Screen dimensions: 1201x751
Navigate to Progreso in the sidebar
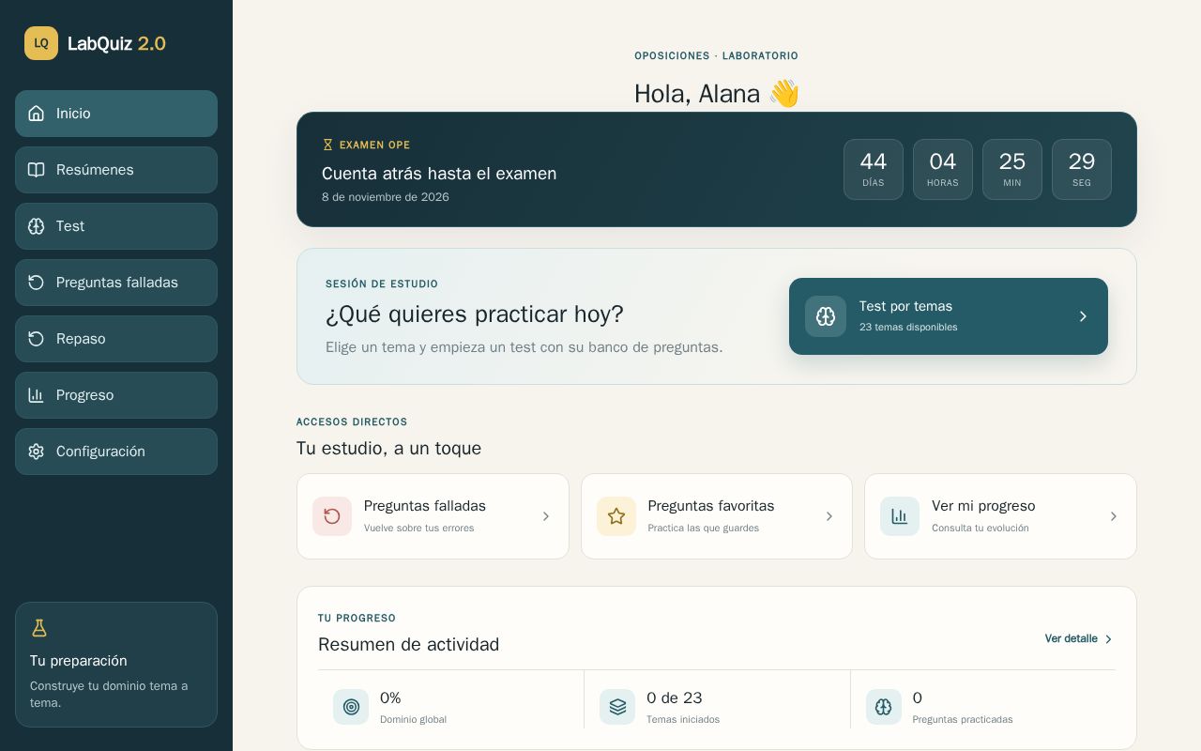[x=116, y=395]
